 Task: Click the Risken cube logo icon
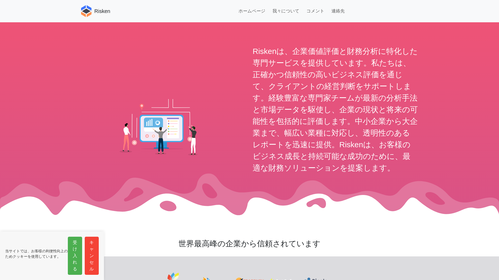coord(86,11)
